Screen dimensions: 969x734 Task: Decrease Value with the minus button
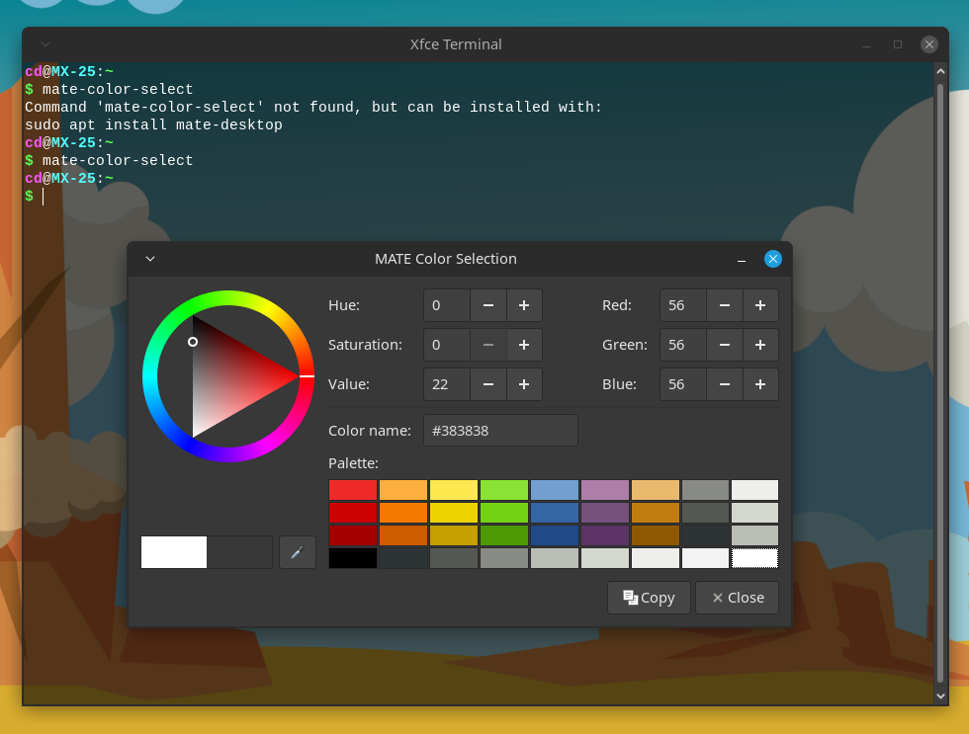[488, 384]
